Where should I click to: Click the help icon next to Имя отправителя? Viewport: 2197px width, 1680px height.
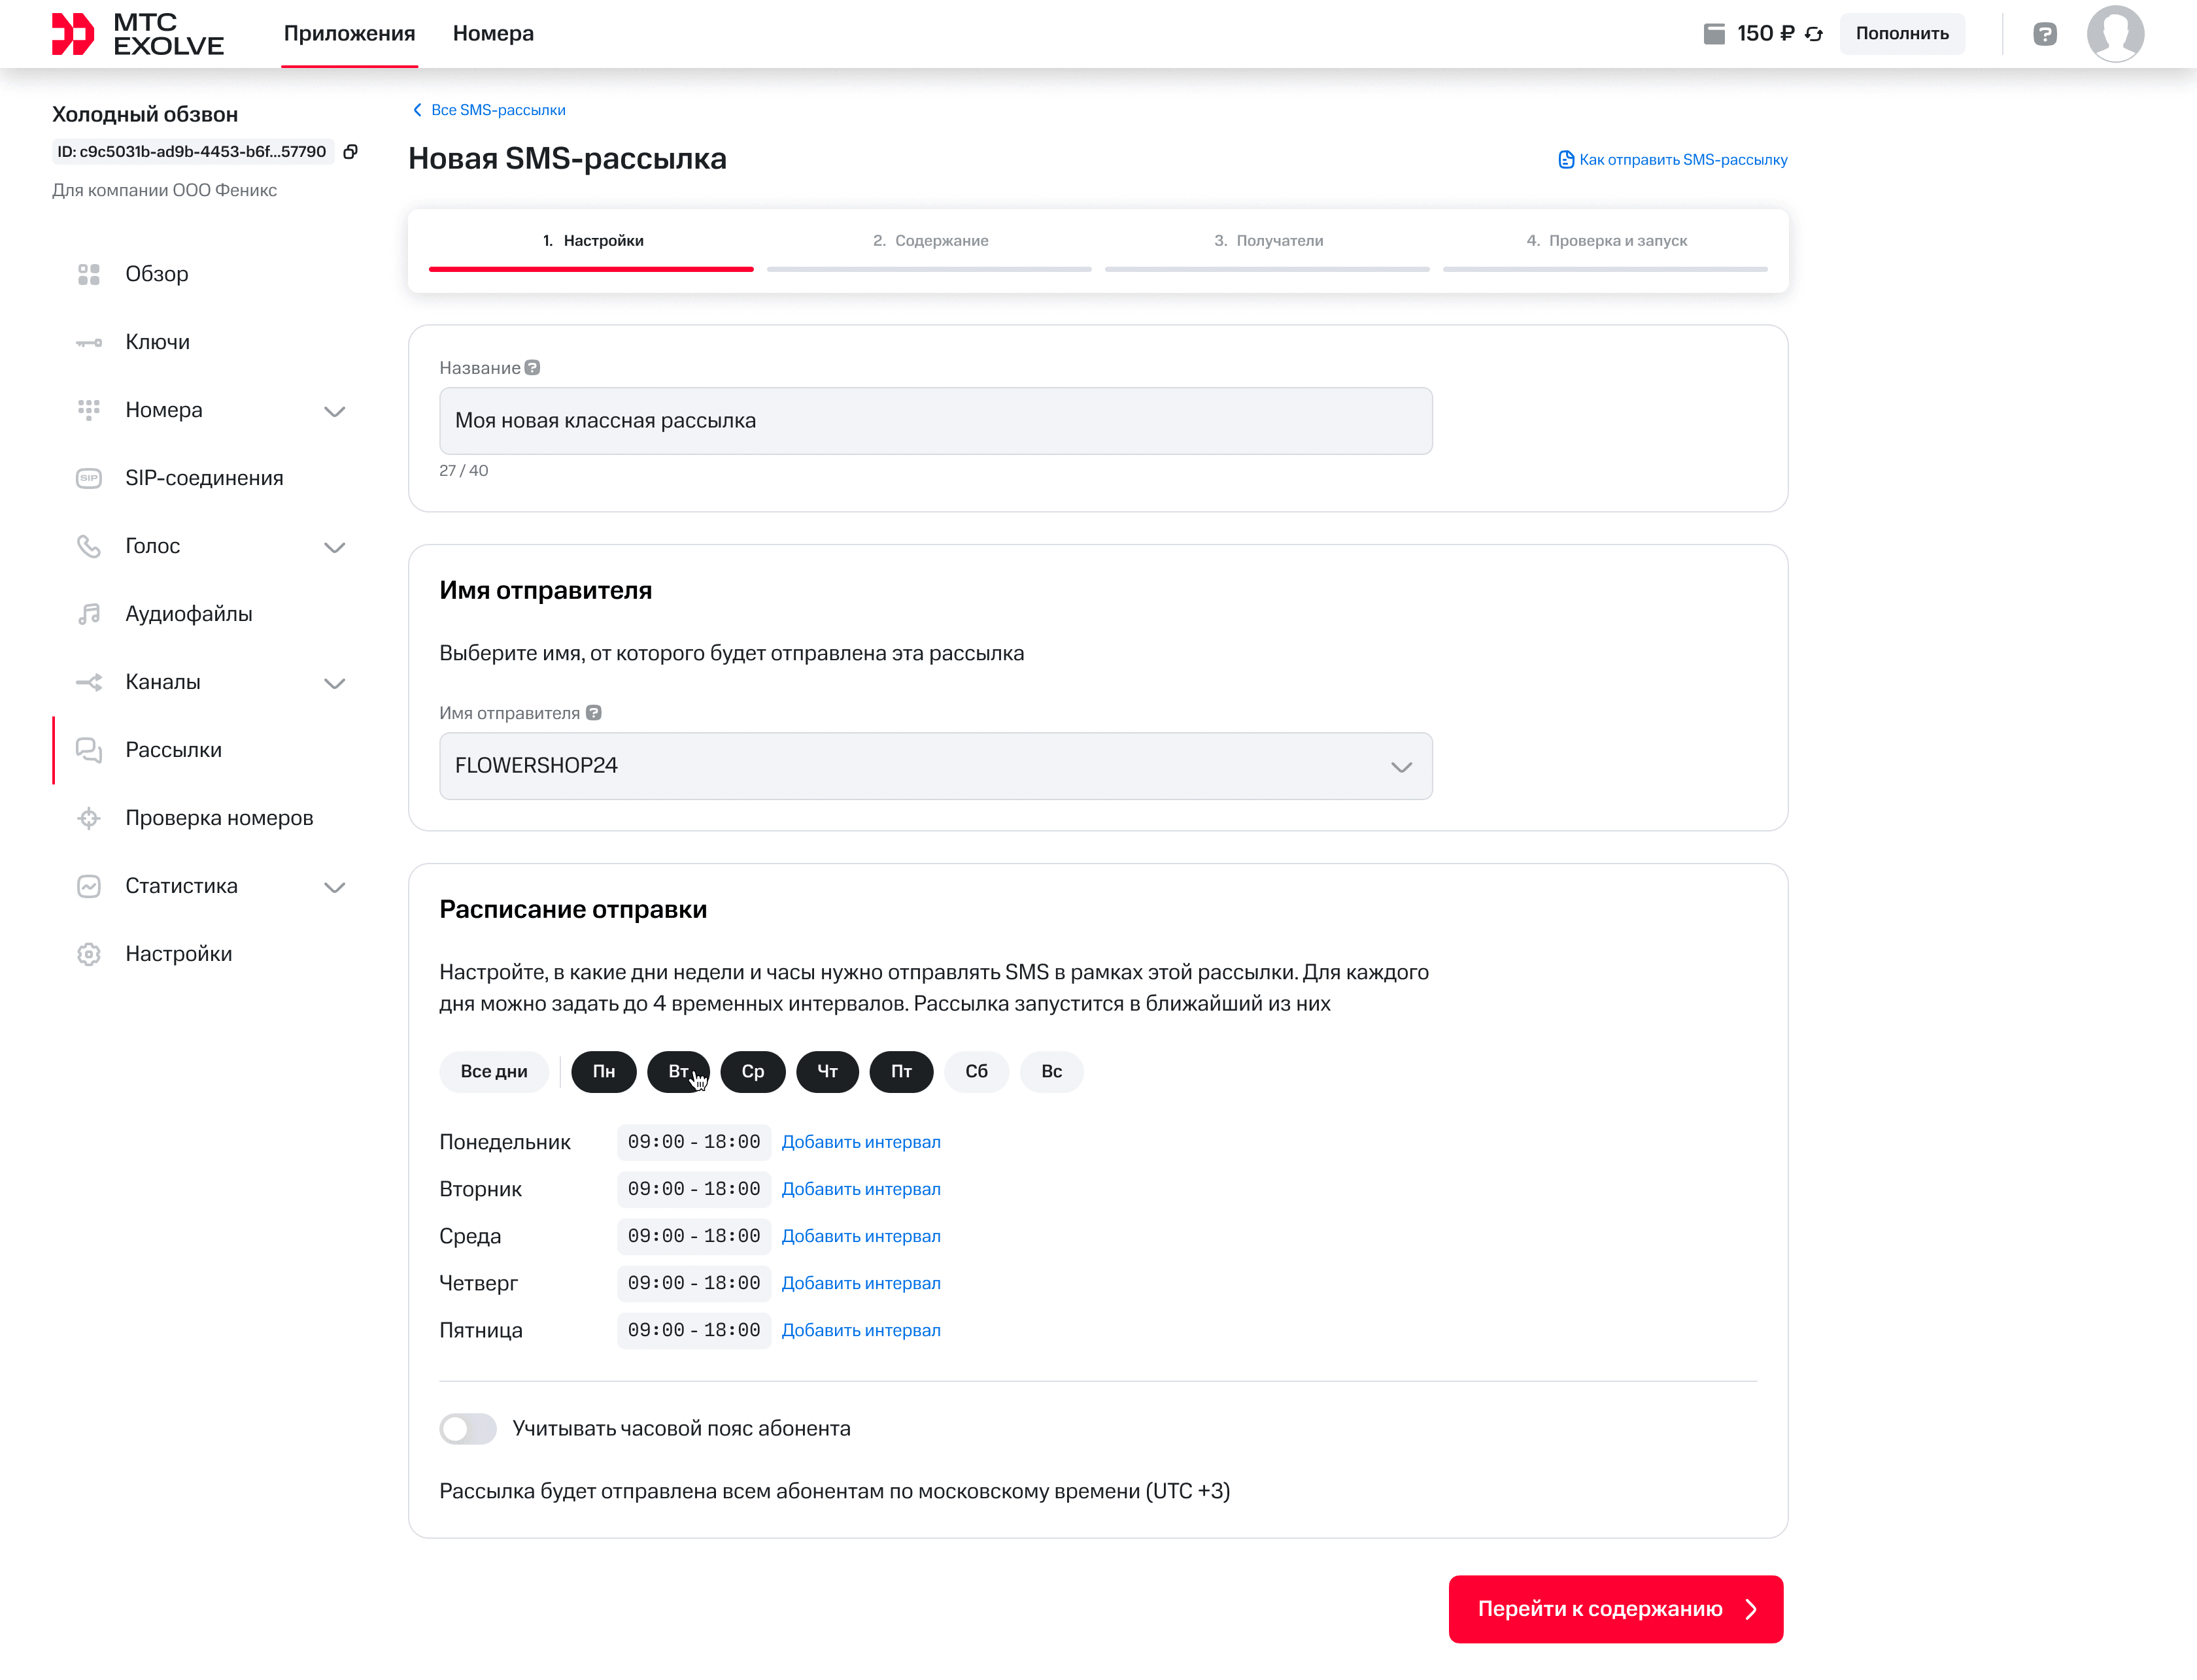[x=594, y=713]
